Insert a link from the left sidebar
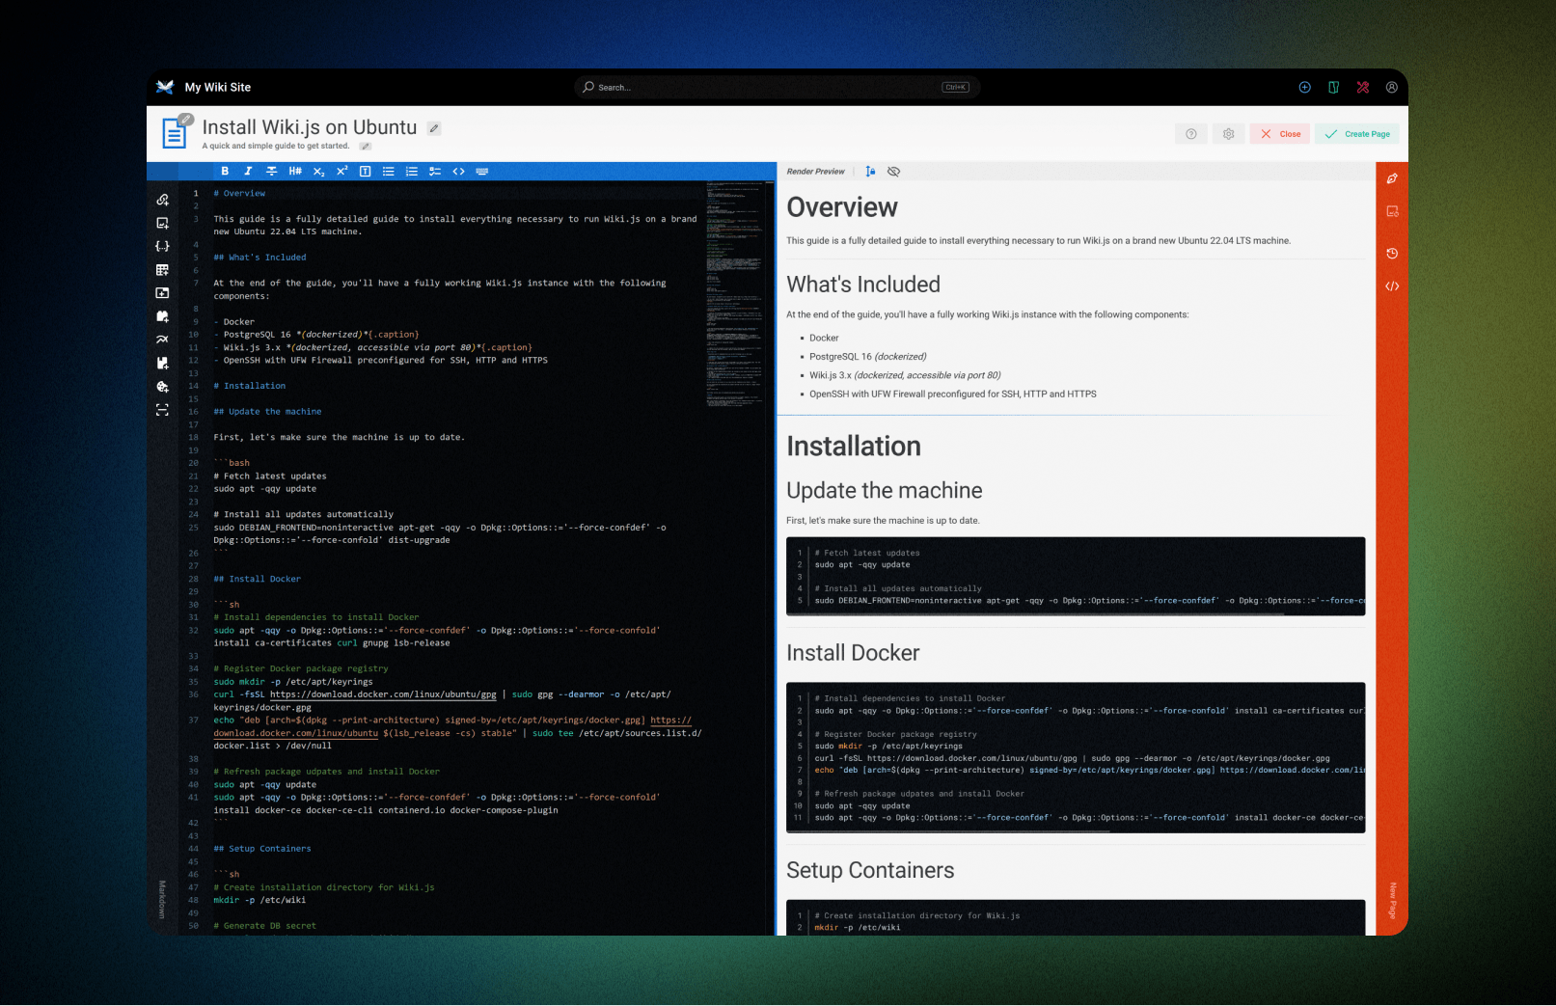 click(x=162, y=200)
